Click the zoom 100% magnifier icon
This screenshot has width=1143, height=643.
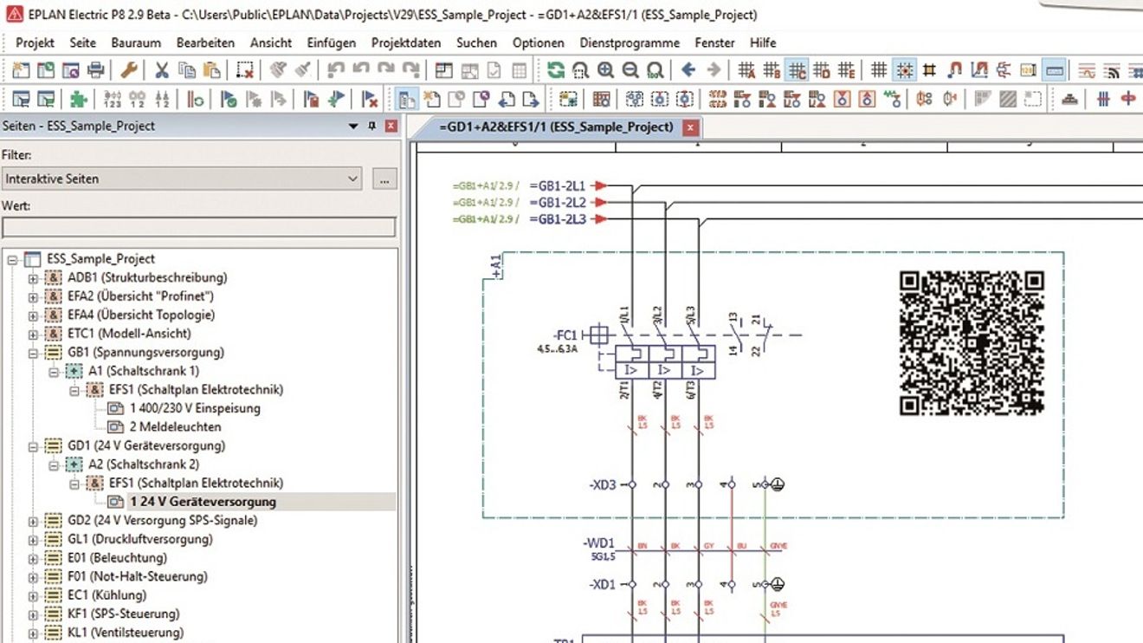[655, 70]
